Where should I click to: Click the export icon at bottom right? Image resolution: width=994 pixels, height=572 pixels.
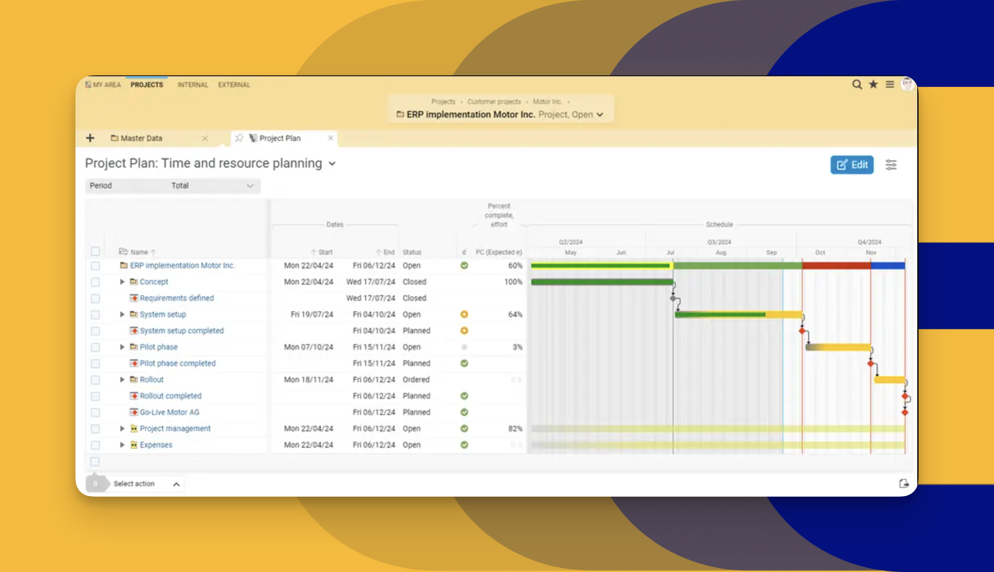coord(904,483)
